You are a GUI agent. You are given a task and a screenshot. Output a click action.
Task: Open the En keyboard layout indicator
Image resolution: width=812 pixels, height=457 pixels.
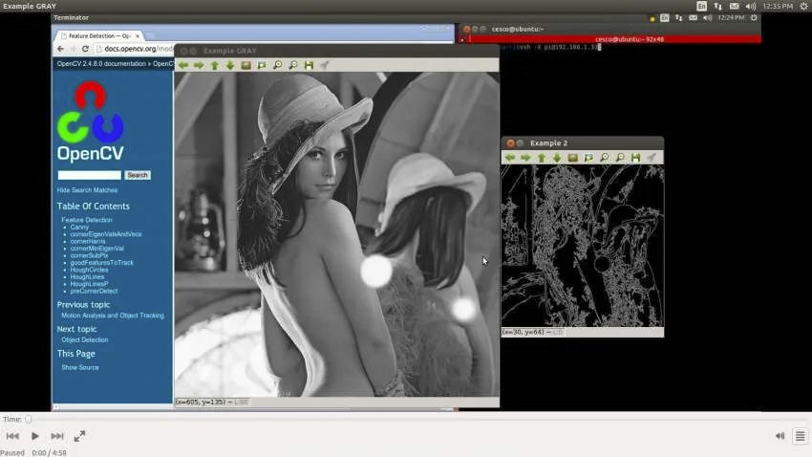click(x=702, y=6)
